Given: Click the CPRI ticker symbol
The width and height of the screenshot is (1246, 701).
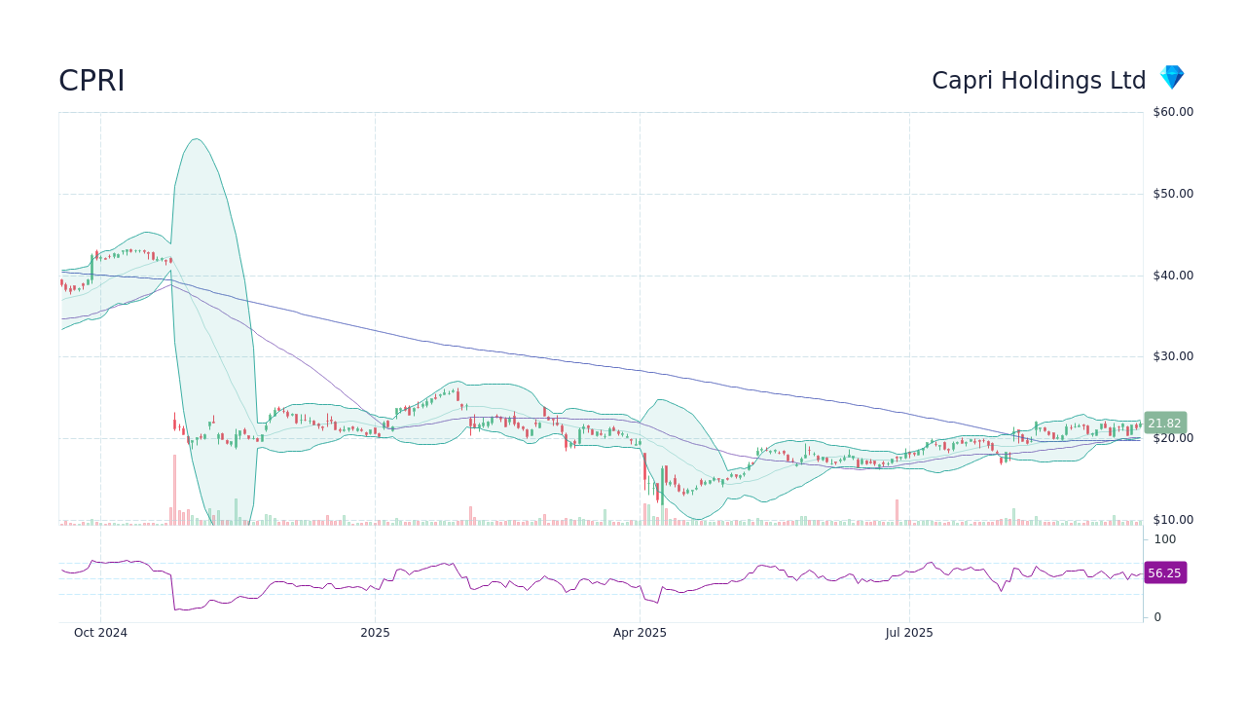Looking at the screenshot, I should [x=91, y=82].
